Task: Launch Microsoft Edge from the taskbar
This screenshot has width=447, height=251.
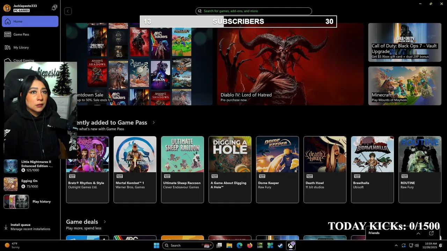Action: (x=239, y=245)
